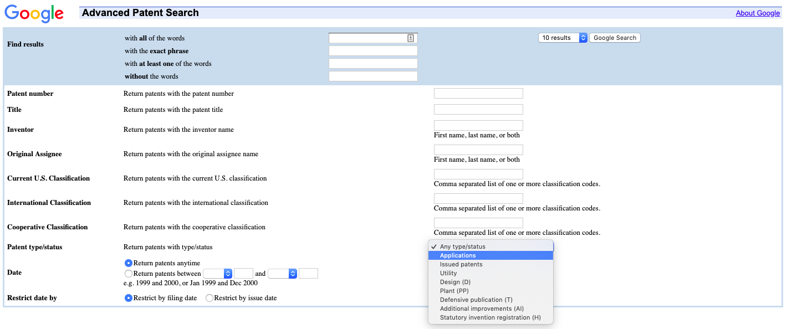Select 'Restrict by issue date' radio

[x=209, y=298]
